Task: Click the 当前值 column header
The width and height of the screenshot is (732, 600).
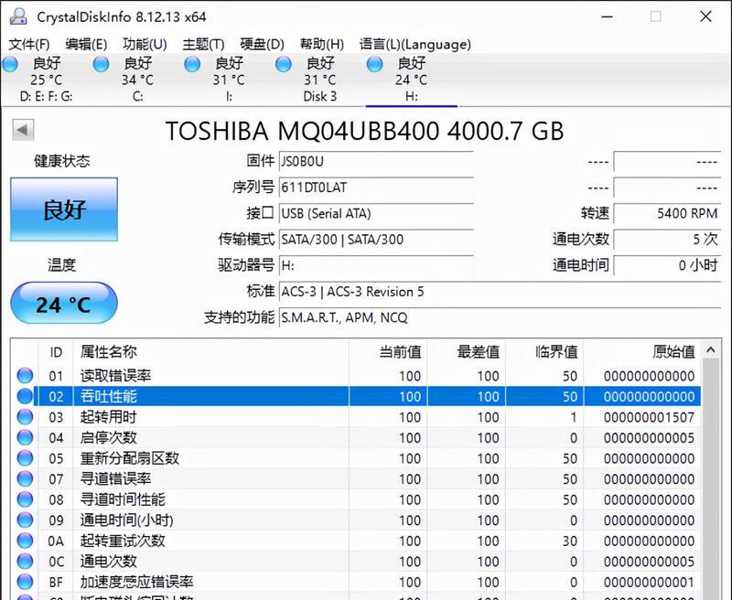Action: point(388,352)
